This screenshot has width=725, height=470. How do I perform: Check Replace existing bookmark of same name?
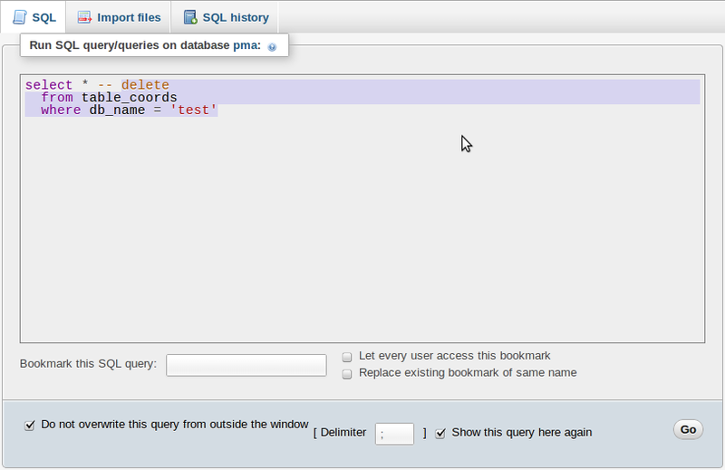347,373
